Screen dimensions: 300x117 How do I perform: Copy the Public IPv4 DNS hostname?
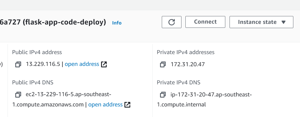point(18,95)
